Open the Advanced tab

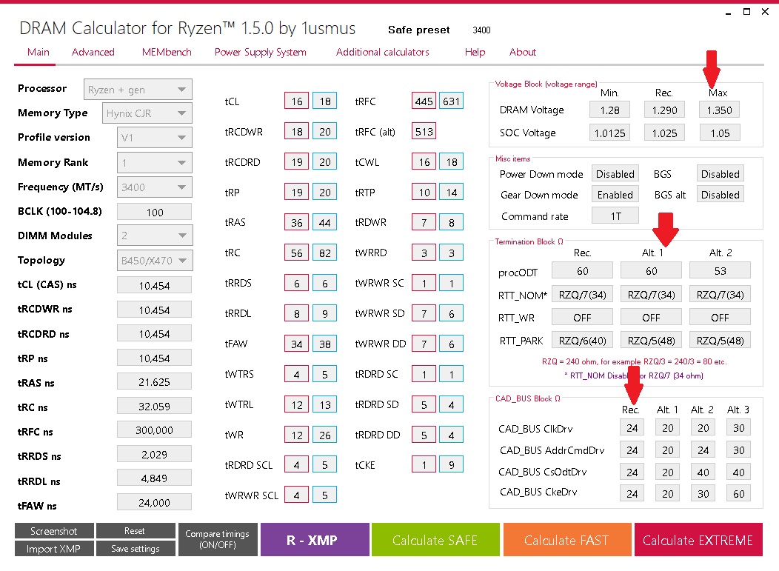[93, 52]
